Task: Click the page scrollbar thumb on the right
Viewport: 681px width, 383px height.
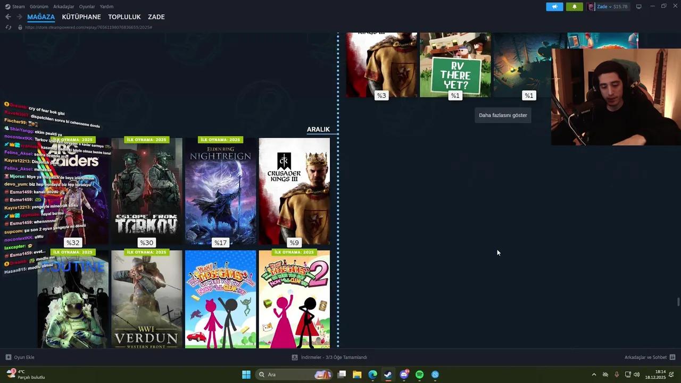Action: [x=678, y=302]
